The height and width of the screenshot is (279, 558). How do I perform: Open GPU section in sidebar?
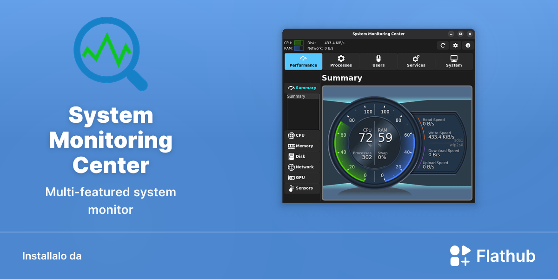click(x=302, y=178)
